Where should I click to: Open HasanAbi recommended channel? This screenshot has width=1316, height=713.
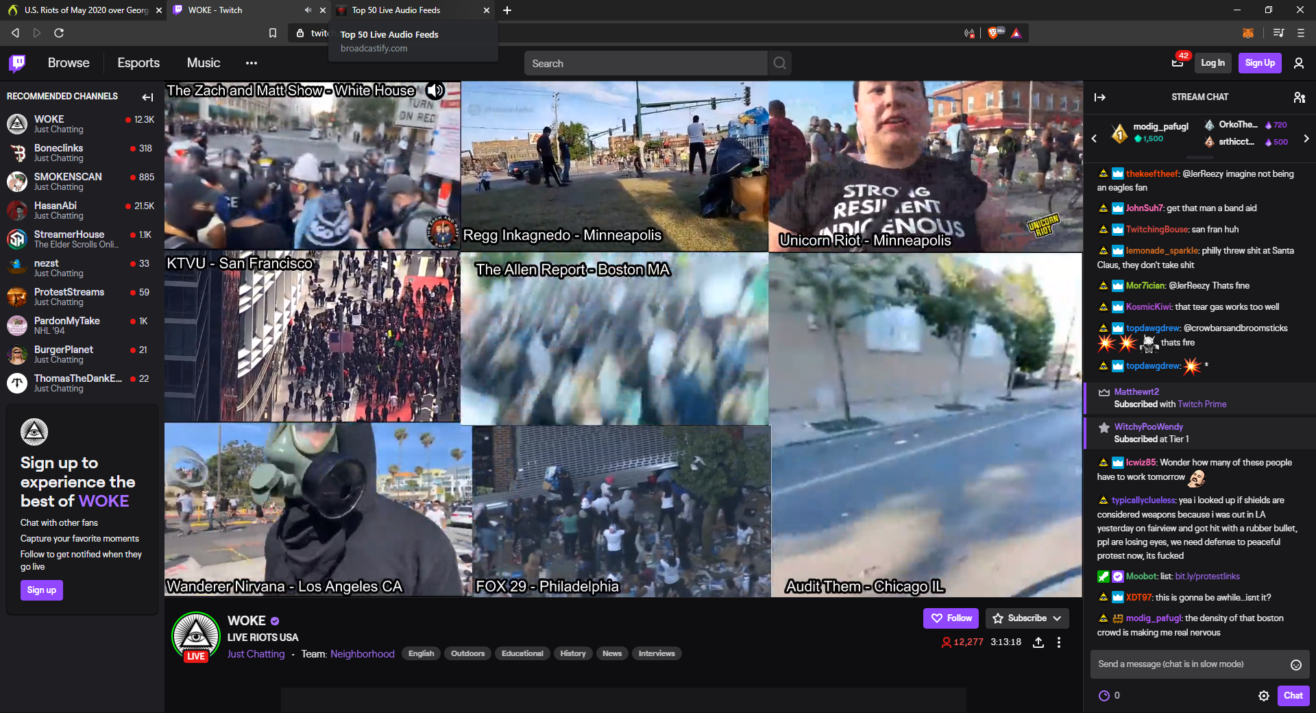pos(82,210)
